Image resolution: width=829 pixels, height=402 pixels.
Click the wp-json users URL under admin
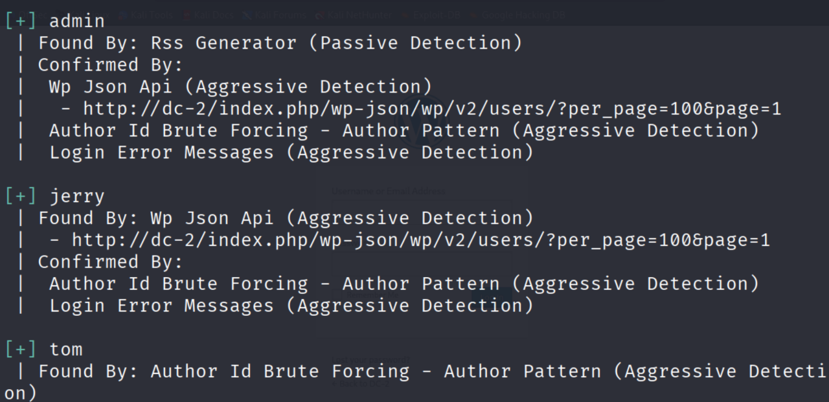pos(432,109)
